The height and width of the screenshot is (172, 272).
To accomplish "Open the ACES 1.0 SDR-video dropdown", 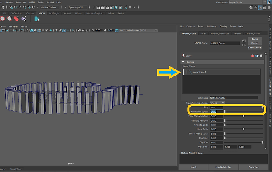I will pyautogui.click(x=138, y=30).
